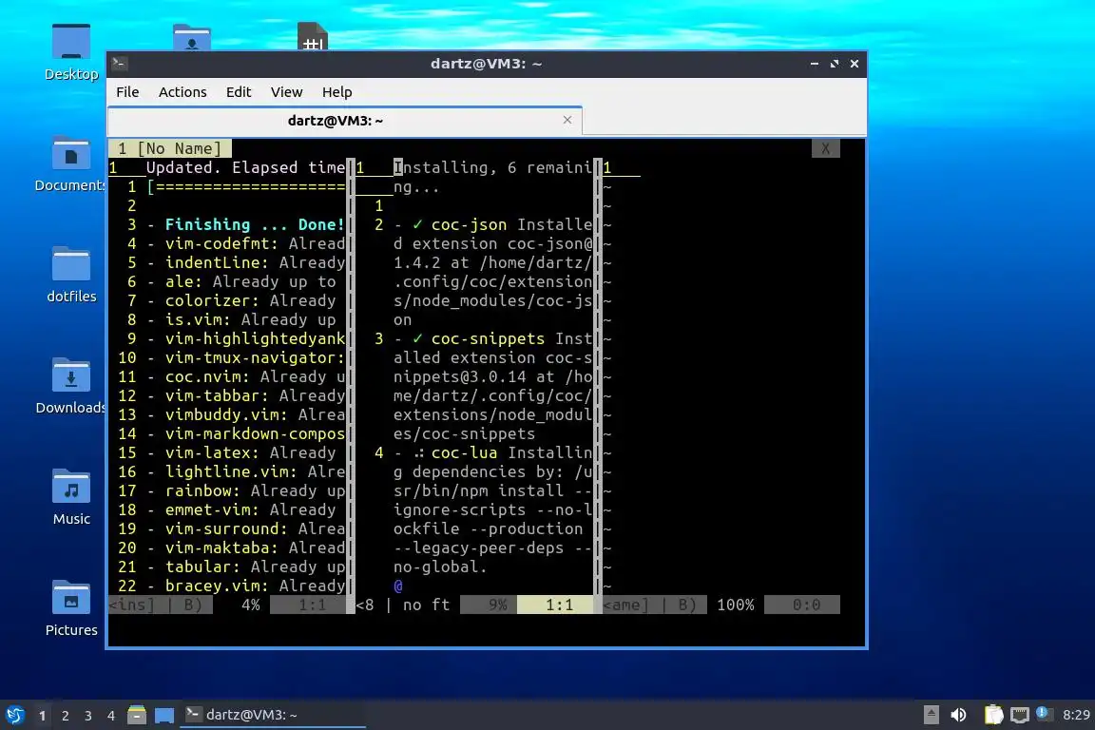Select the vim [No Name] tab
The image size is (1095, 730).
(170, 149)
